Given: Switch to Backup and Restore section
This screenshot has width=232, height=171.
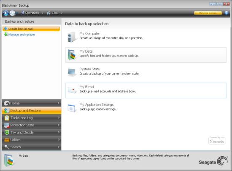Looking at the screenshot, I should 32,110.
